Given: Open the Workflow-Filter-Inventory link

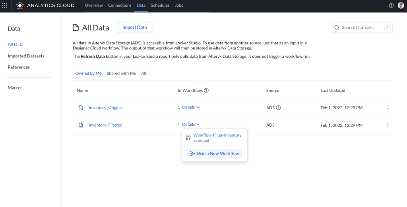Looking at the screenshot, I should click(217, 135).
